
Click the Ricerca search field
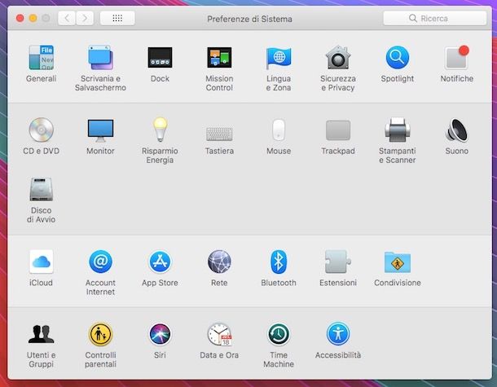tap(435, 18)
